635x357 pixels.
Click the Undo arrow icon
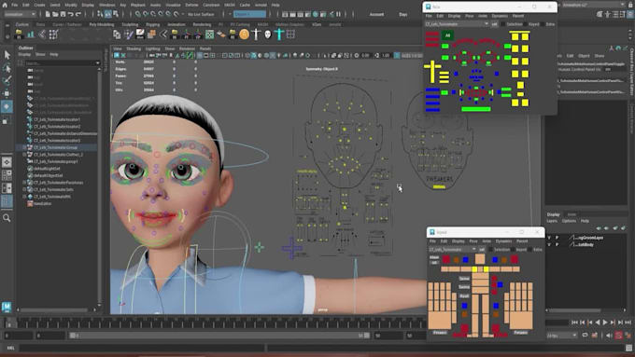coord(71,14)
